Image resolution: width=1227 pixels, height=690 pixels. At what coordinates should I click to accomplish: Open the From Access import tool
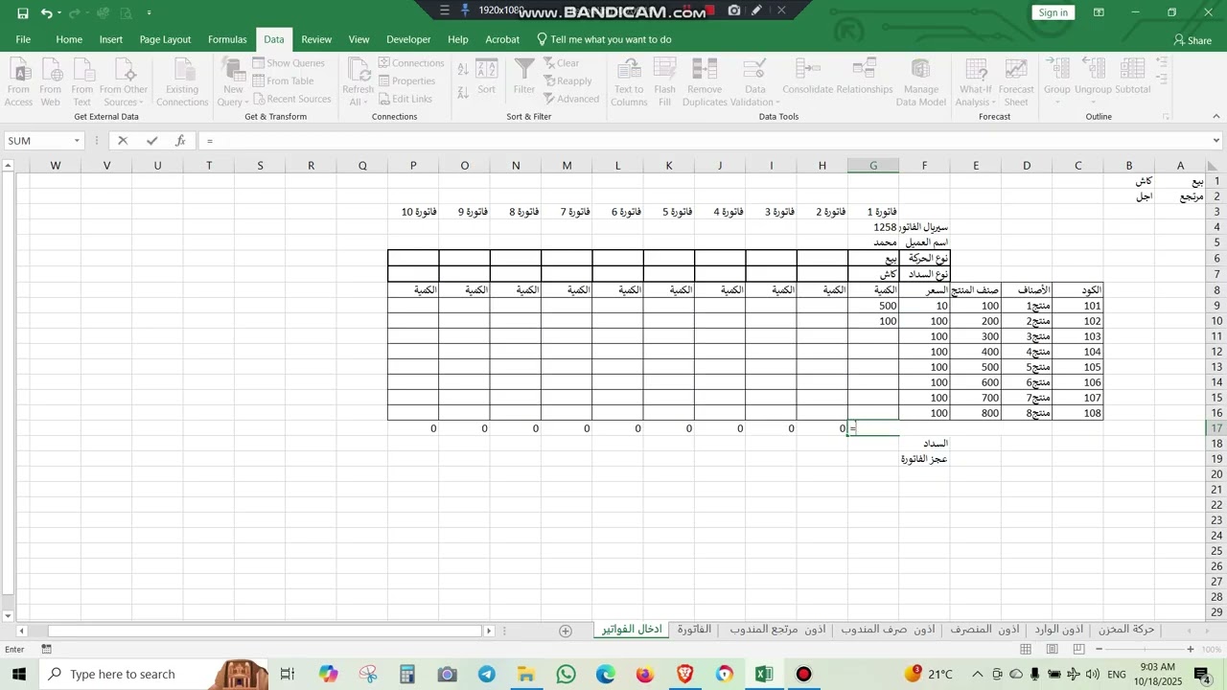click(x=18, y=83)
